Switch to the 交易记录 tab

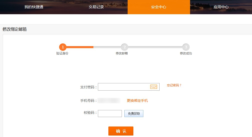[96, 7]
